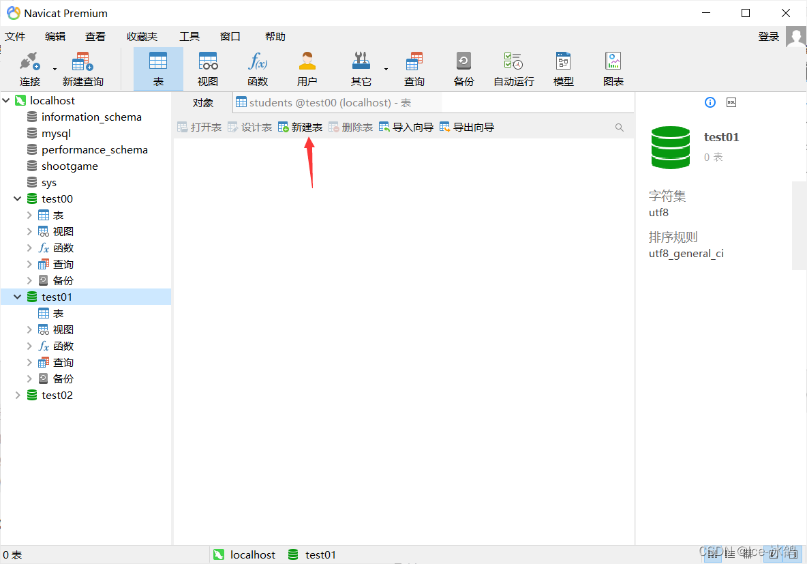Click the search magnifier icon in object toolbar
Image resolution: width=807 pixels, height=564 pixels.
619,128
